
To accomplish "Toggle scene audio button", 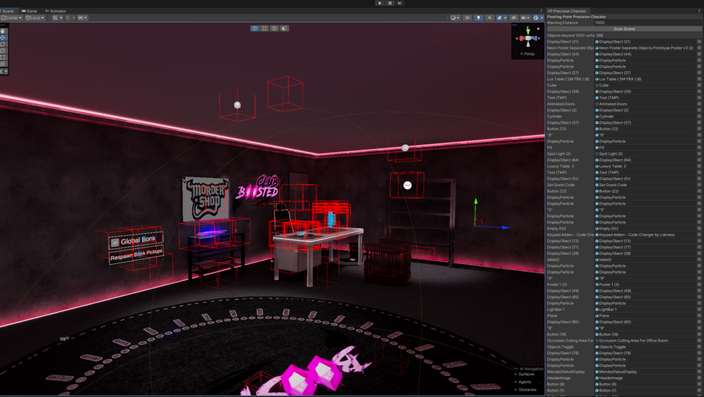I will tap(490, 18).
